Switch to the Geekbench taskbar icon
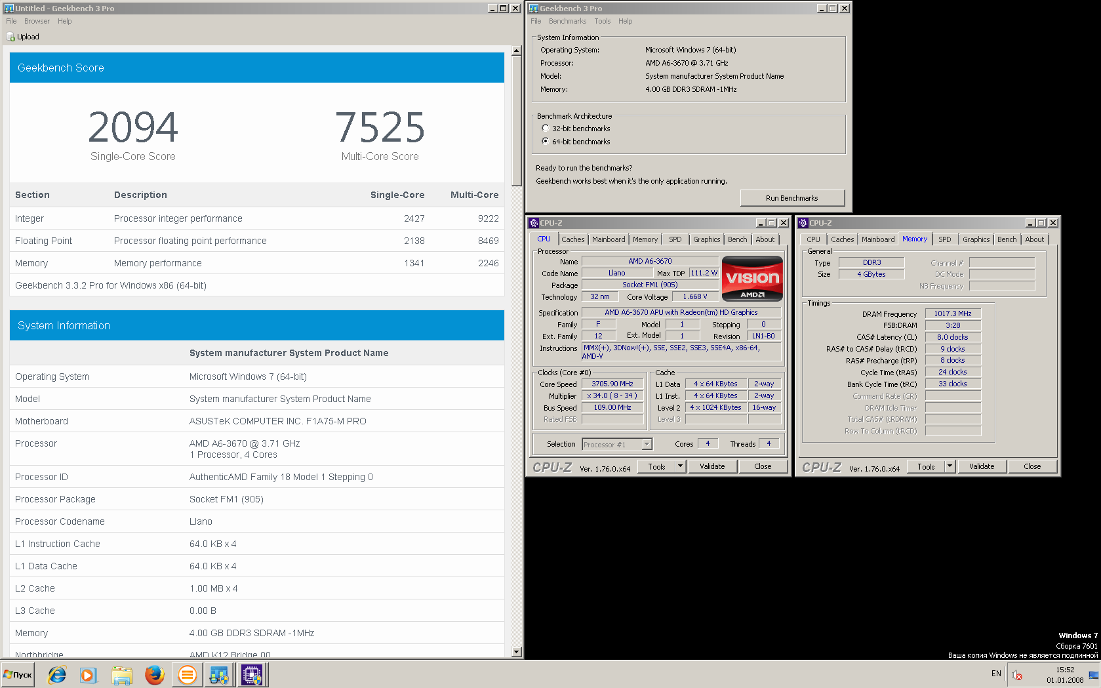This screenshot has height=688, width=1101. [x=219, y=674]
